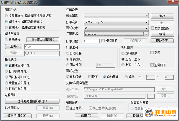179x121 pixels.
Task: Click the 图块设置 button
Action: click(x=162, y=41)
